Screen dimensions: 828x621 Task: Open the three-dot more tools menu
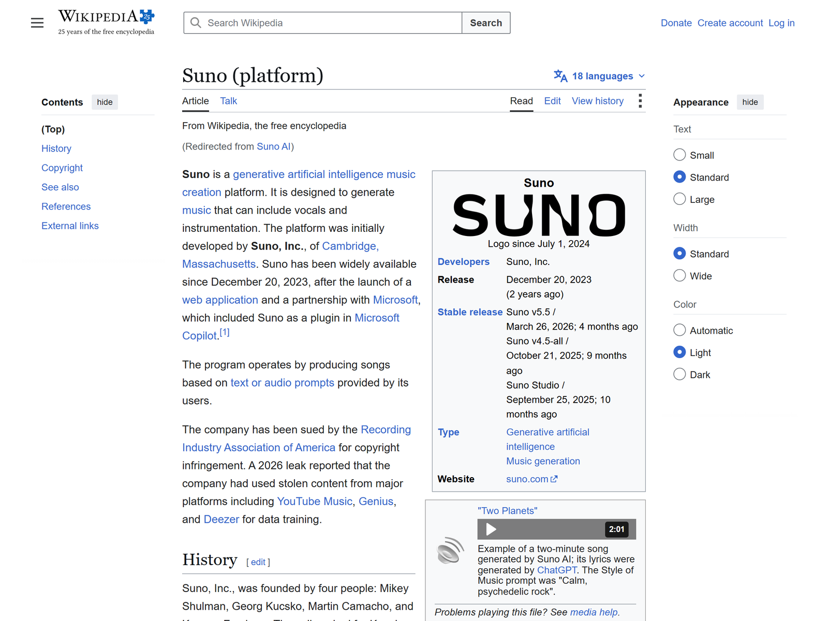pyautogui.click(x=640, y=101)
